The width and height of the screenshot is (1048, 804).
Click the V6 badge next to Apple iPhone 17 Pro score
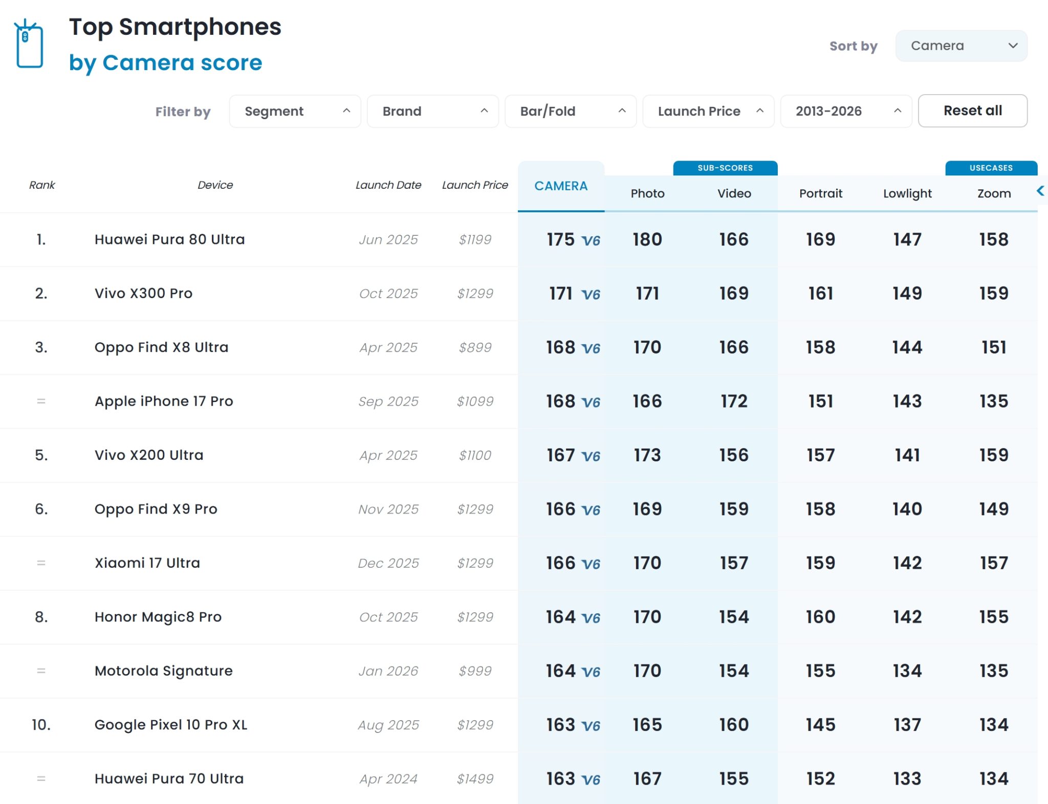click(591, 403)
